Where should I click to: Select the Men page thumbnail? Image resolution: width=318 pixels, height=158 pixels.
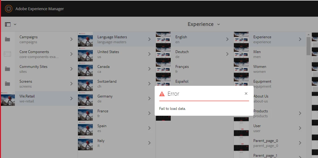point(241,54)
